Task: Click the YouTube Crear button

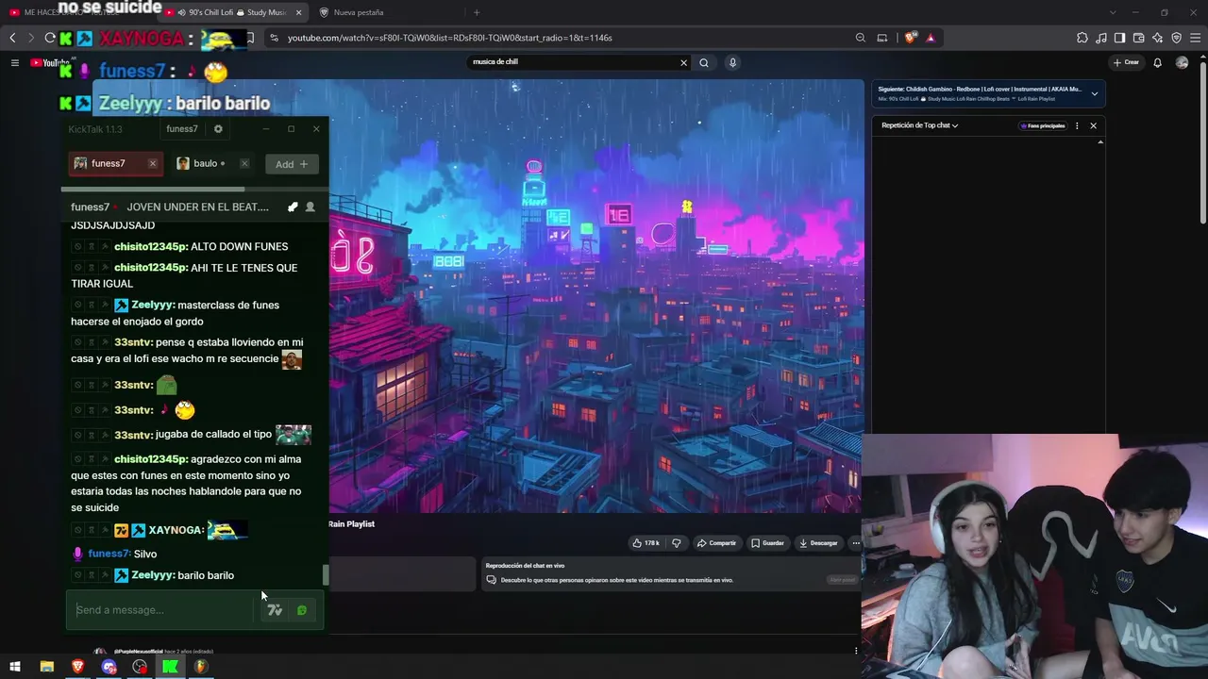Action: pos(1126,63)
